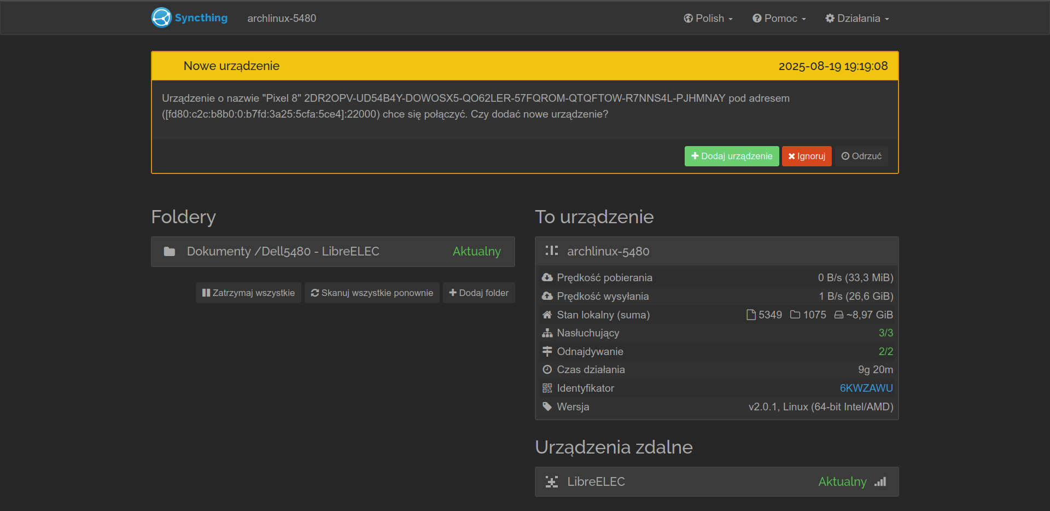Click the archlinux-5480 device identicon
Image resolution: width=1050 pixels, height=511 pixels.
[x=551, y=251]
